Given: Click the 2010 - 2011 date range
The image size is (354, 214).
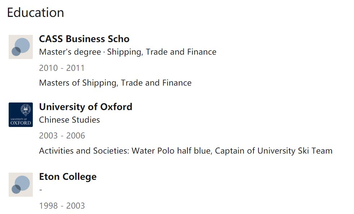Looking at the screenshot, I should [62, 68].
